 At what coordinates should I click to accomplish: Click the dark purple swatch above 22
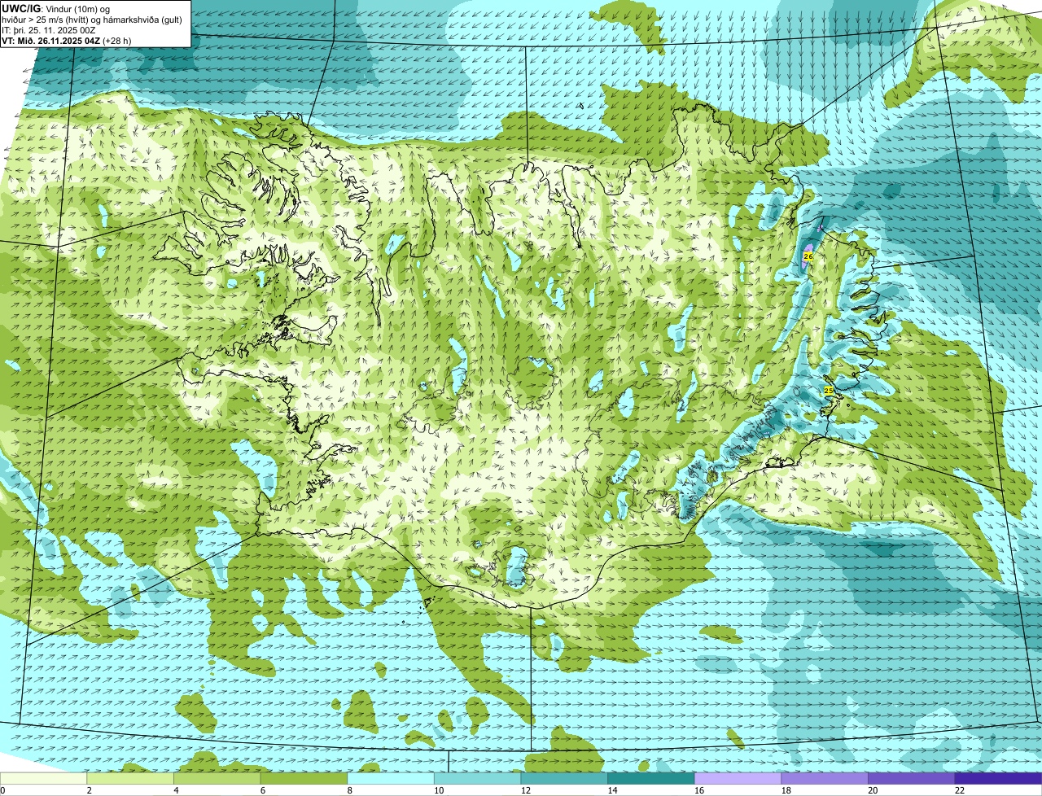tap(999, 778)
